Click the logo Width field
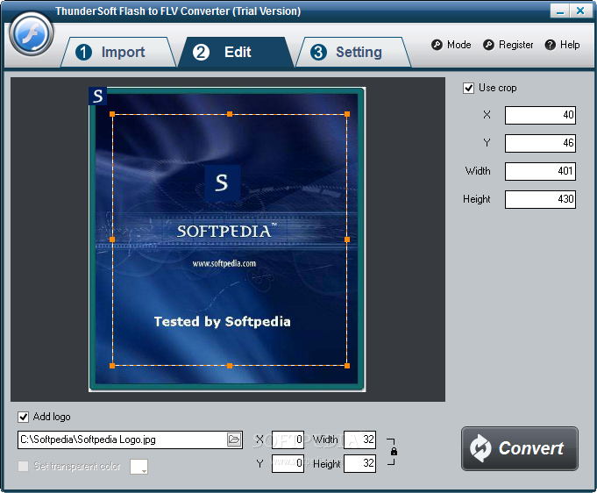The width and height of the screenshot is (597, 493). click(x=359, y=439)
